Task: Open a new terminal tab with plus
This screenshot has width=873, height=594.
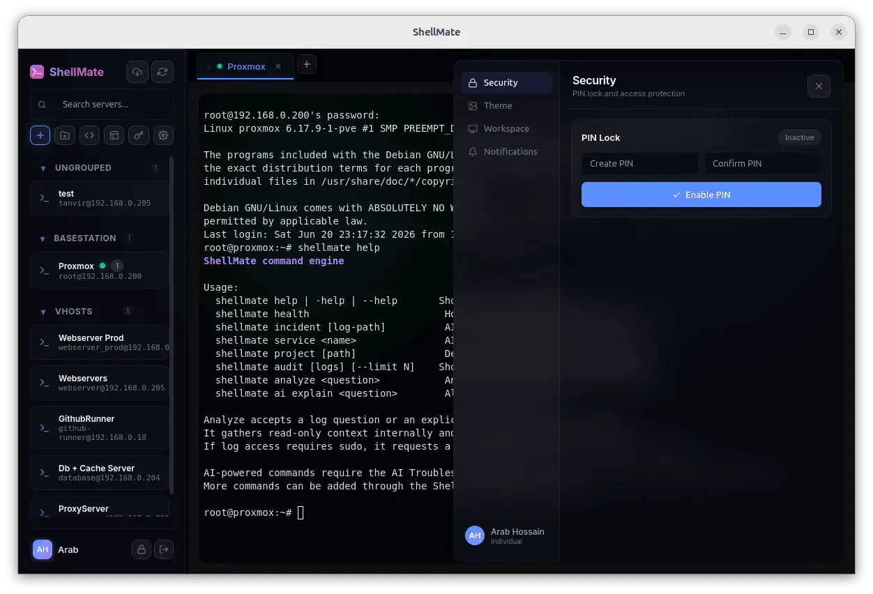Action: click(307, 64)
